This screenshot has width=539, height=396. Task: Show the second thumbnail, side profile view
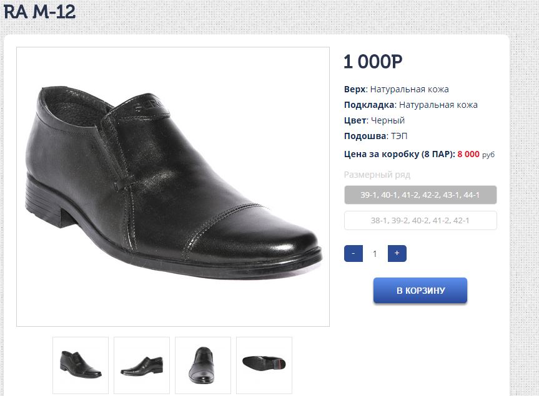coord(142,365)
